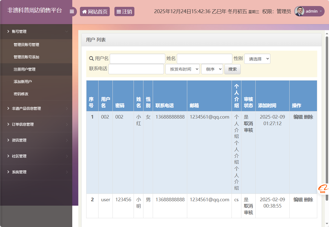The width and height of the screenshot is (329, 227).
Task: Open the 请选择 gender dropdown
Action: tap(257, 59)
